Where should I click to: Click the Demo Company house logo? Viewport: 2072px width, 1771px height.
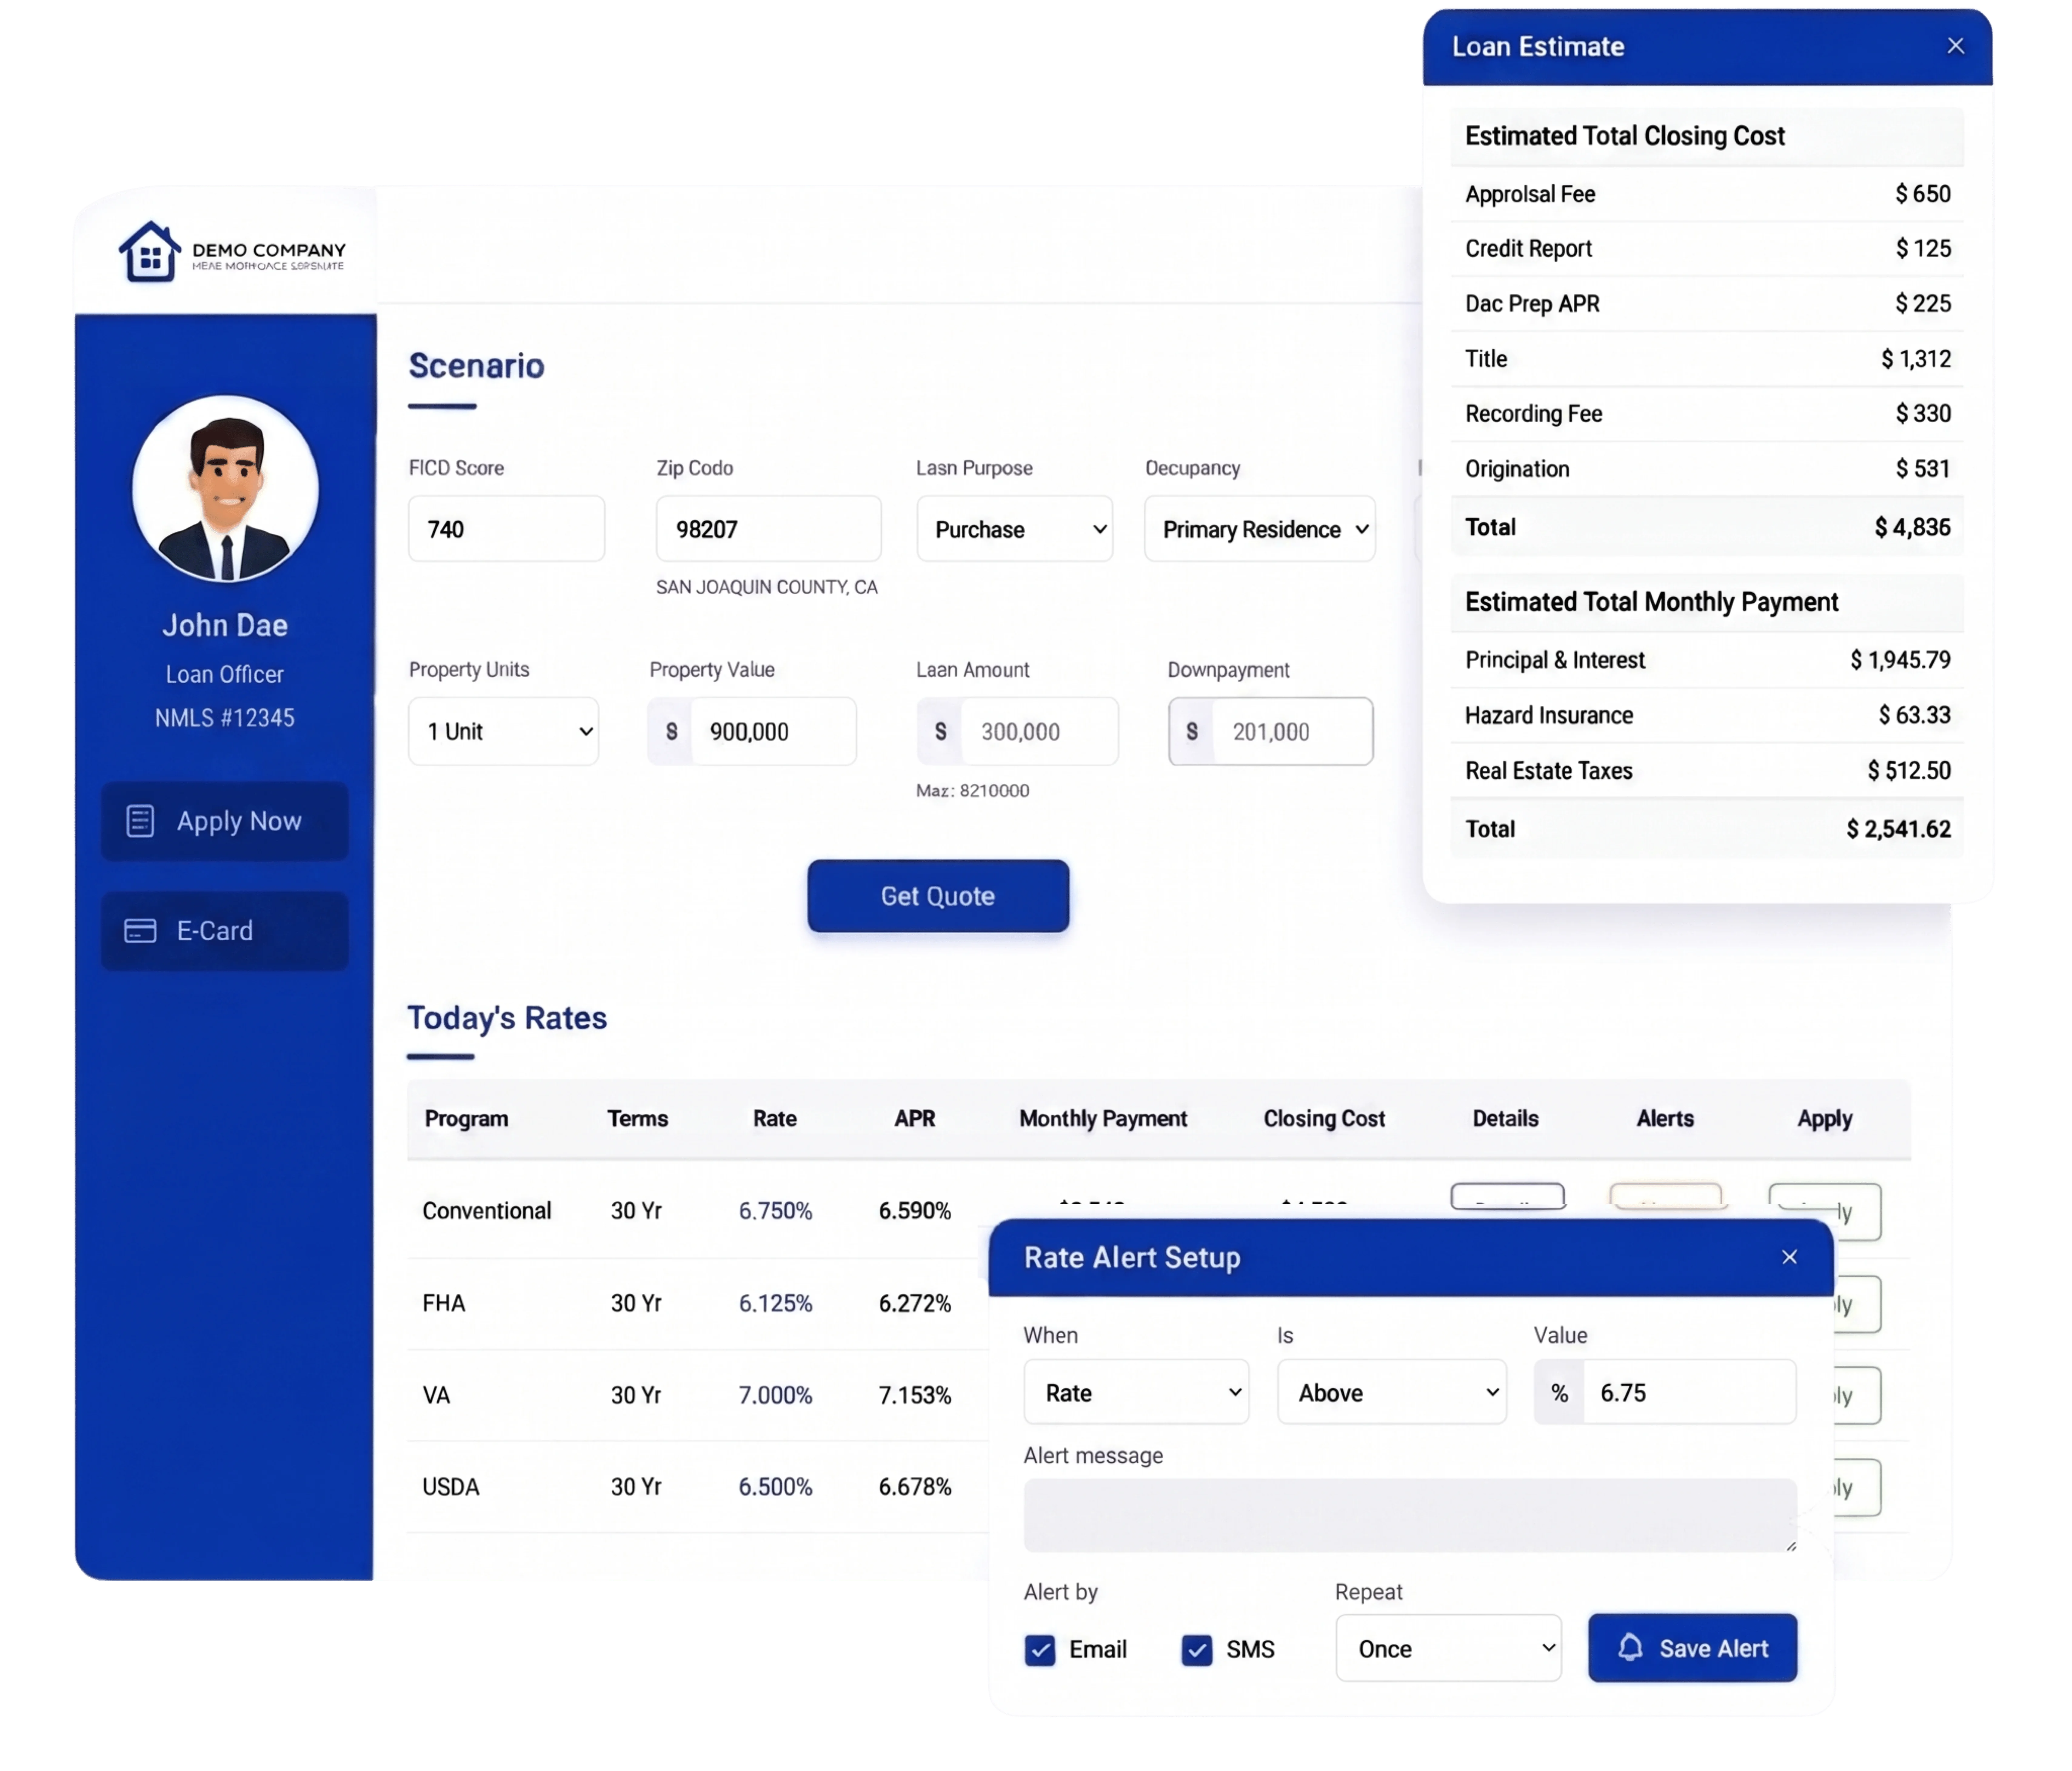pos(150,251)
